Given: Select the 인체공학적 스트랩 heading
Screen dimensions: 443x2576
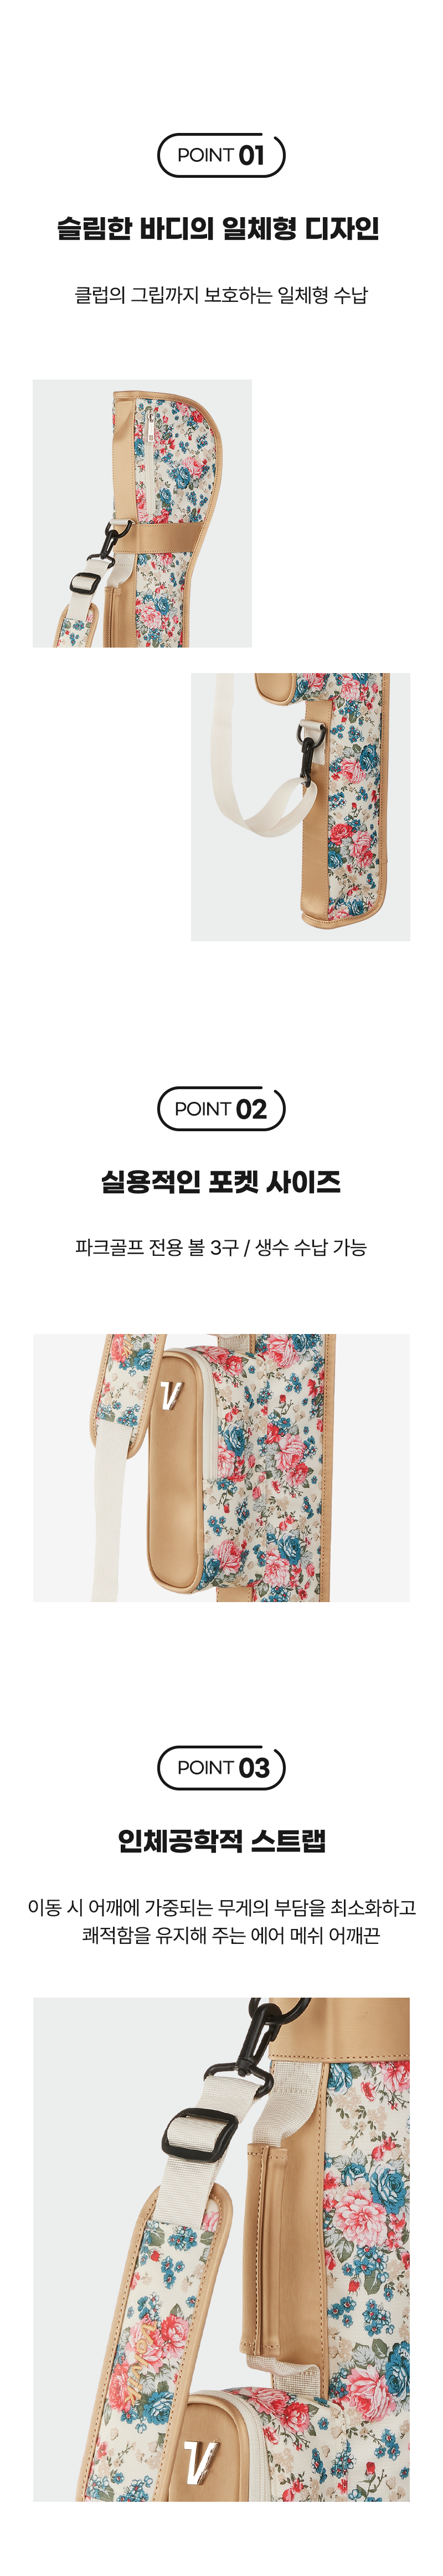Looking at the screenshot, I should [x=221, y=1840].
